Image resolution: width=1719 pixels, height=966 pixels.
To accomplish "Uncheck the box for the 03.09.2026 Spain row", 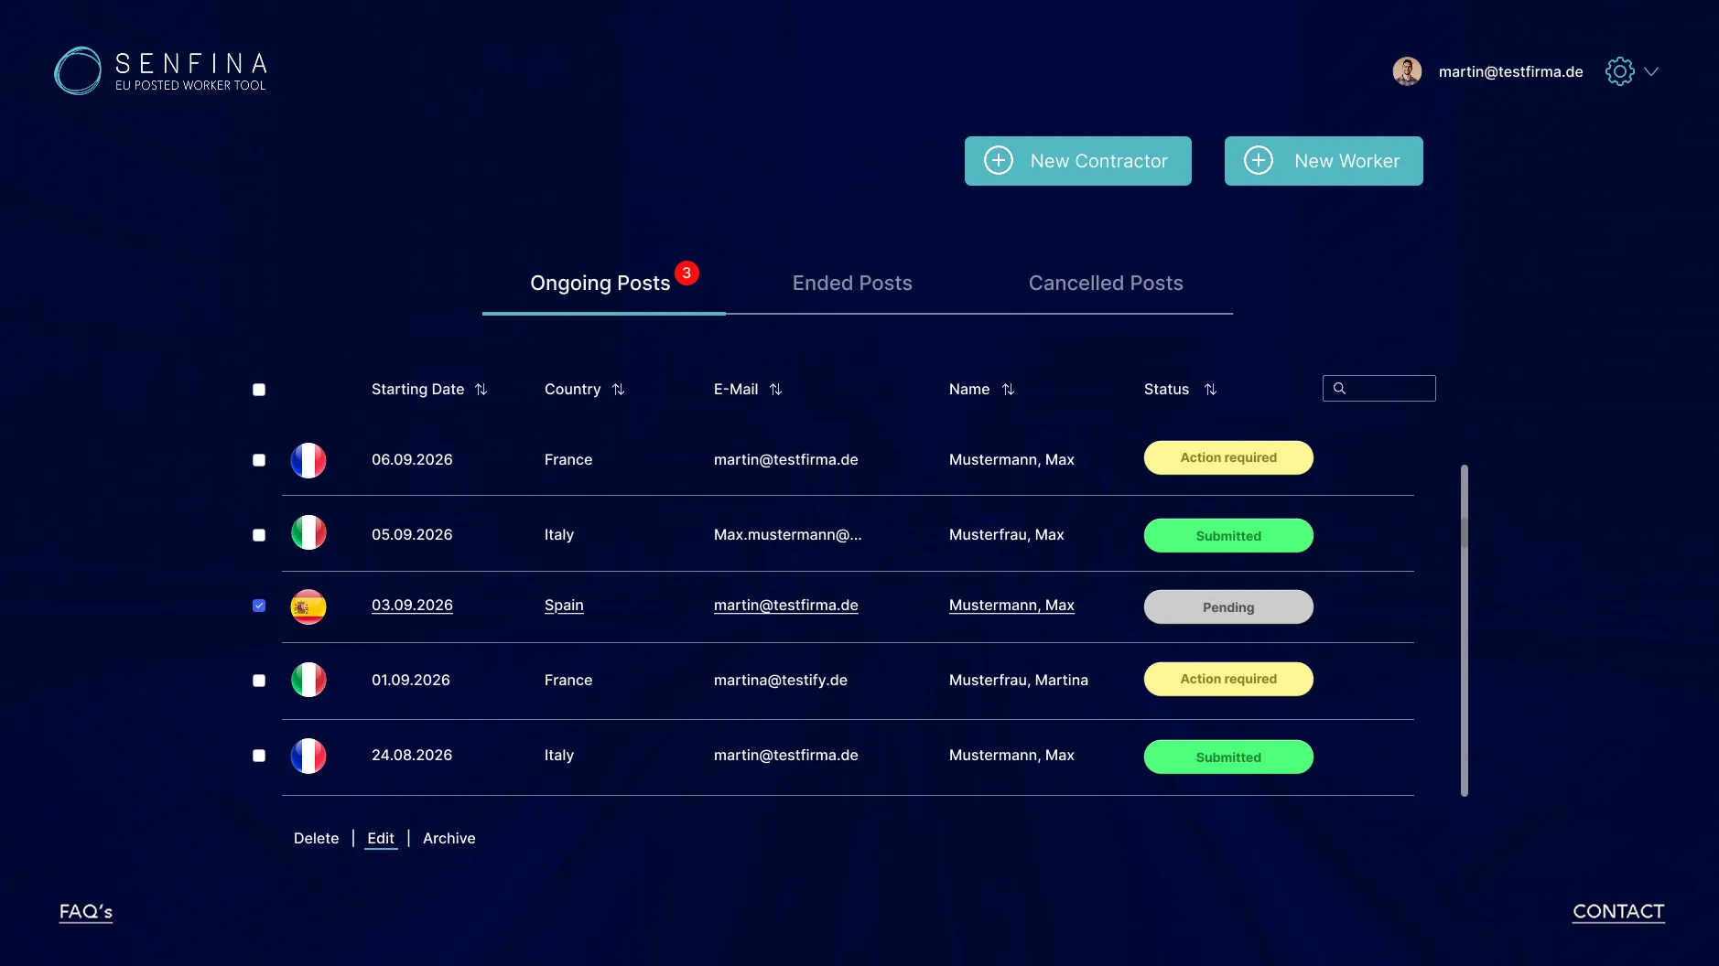I will point(259,606).
